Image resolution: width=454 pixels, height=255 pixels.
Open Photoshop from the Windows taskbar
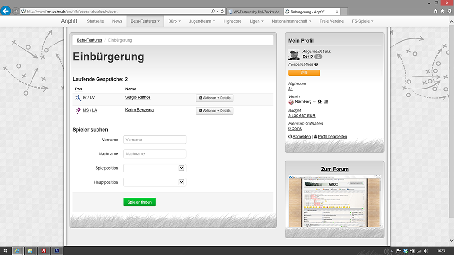(57, 250)
